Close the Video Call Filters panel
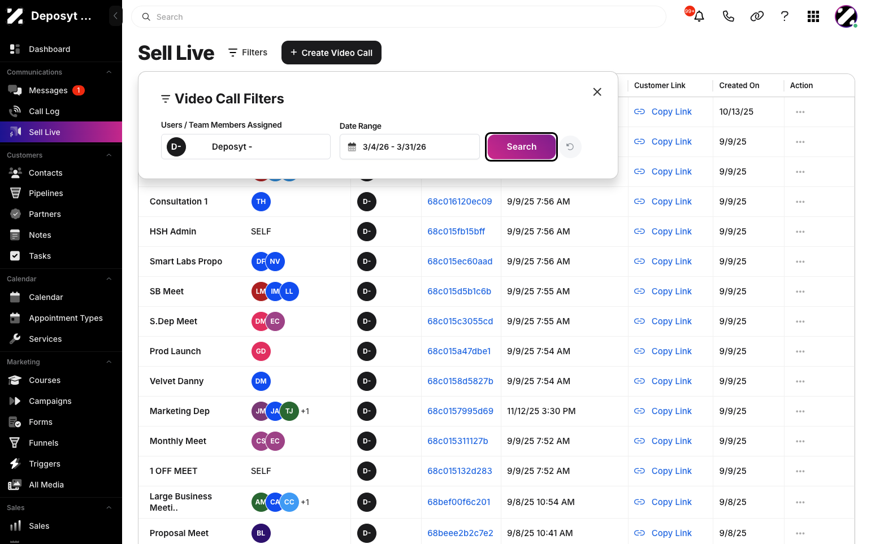871x544 pixels. 597,92
